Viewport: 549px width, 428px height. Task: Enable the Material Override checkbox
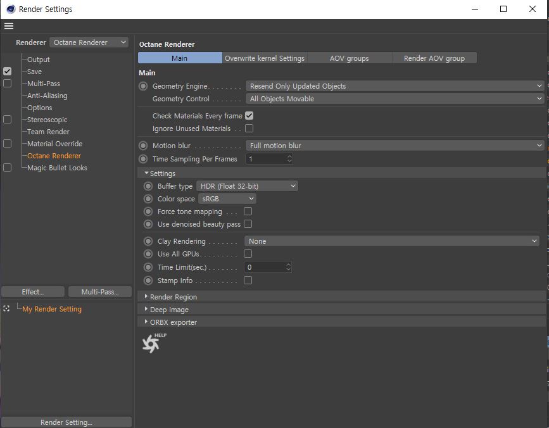point(7,144)
